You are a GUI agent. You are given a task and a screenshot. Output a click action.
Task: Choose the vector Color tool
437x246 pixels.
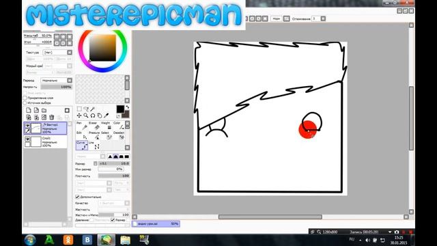pyautogui.click(x=118, y=126)
